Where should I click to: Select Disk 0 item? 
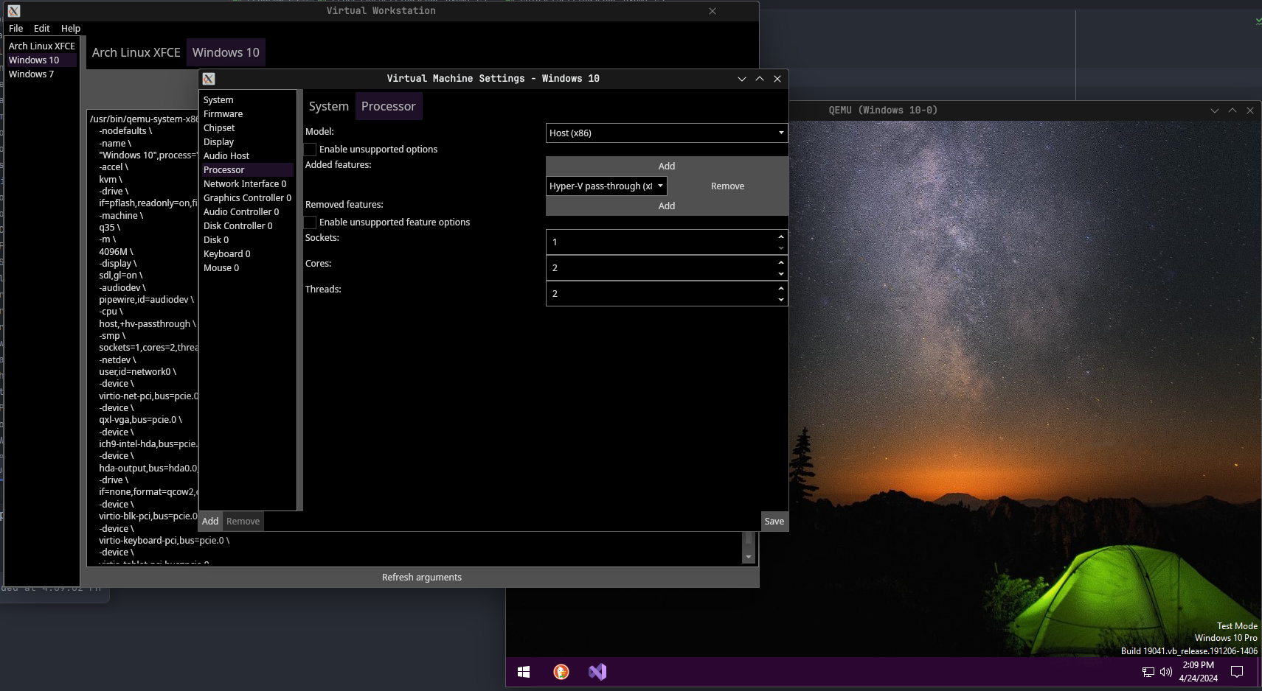(x=248, y=240)
